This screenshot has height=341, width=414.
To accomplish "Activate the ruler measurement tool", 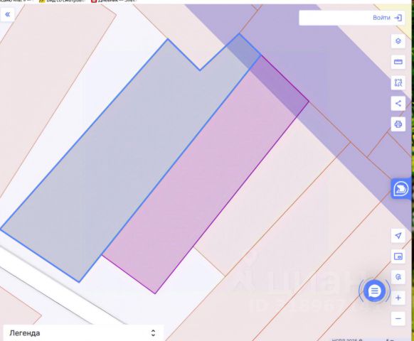I will [x=398, y=62].
